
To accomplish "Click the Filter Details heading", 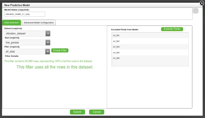I will pos(12,56).
